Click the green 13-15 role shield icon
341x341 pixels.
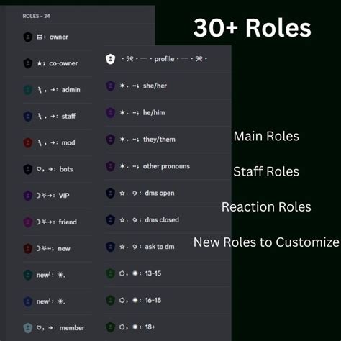click(x=110, y=273)
